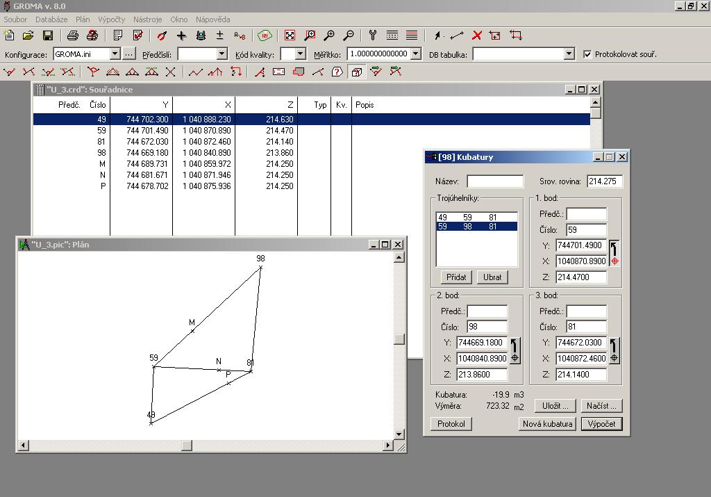Click the Srov. rovina field
The height and width of the screenshot is (497, 711).
coord(605,181)
